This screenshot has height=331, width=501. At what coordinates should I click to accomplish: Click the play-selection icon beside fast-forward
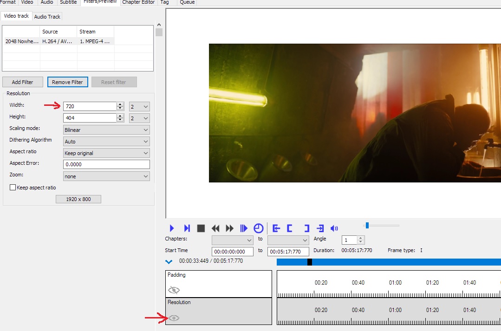[x=243, y=228]
